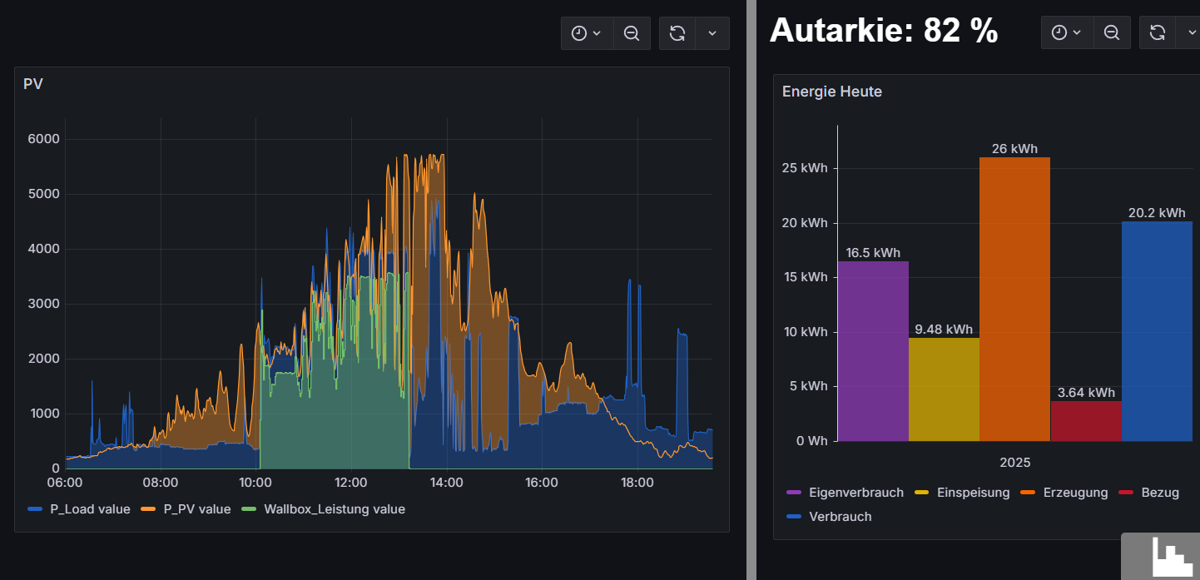This screenshot has height=580, width=1200.
Task: Open the time picker clock in the left dashboard
Action: [587, 33]
